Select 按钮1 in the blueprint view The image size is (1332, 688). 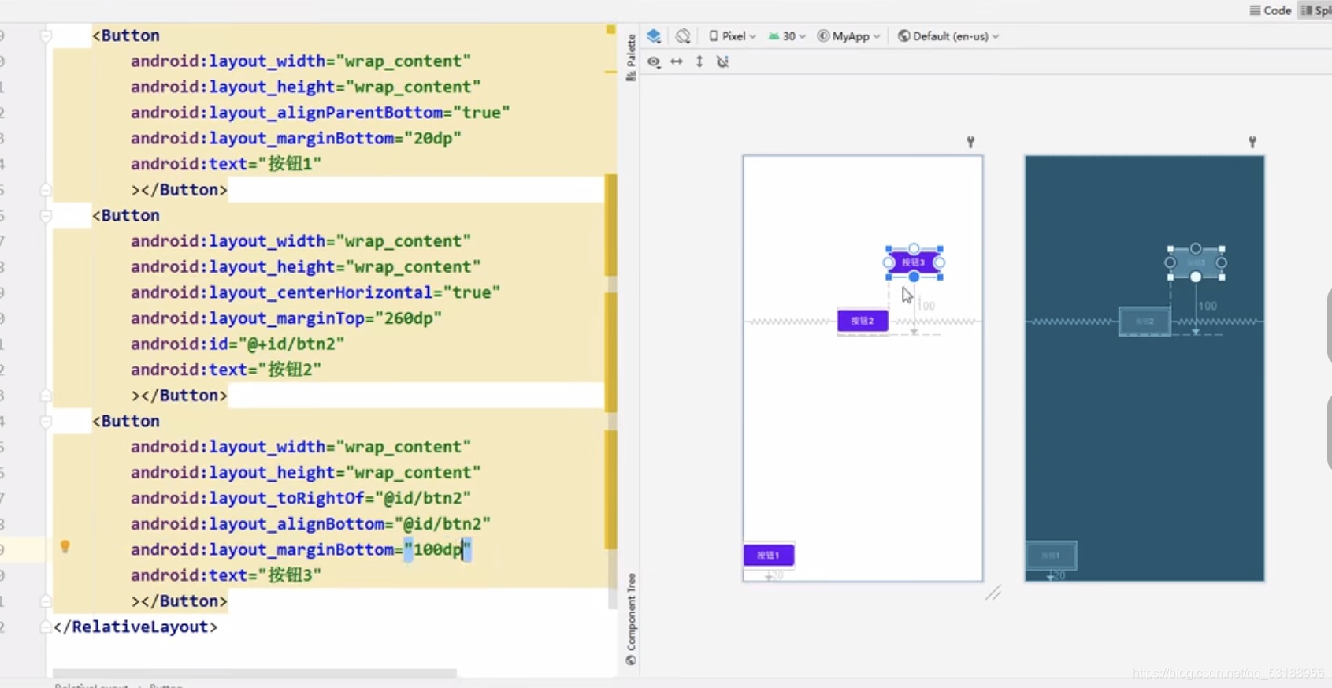click(x=1051, y=555)
